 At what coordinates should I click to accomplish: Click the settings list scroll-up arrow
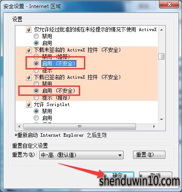162,30
